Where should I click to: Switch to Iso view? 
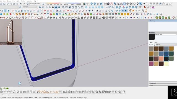(63, 7)
